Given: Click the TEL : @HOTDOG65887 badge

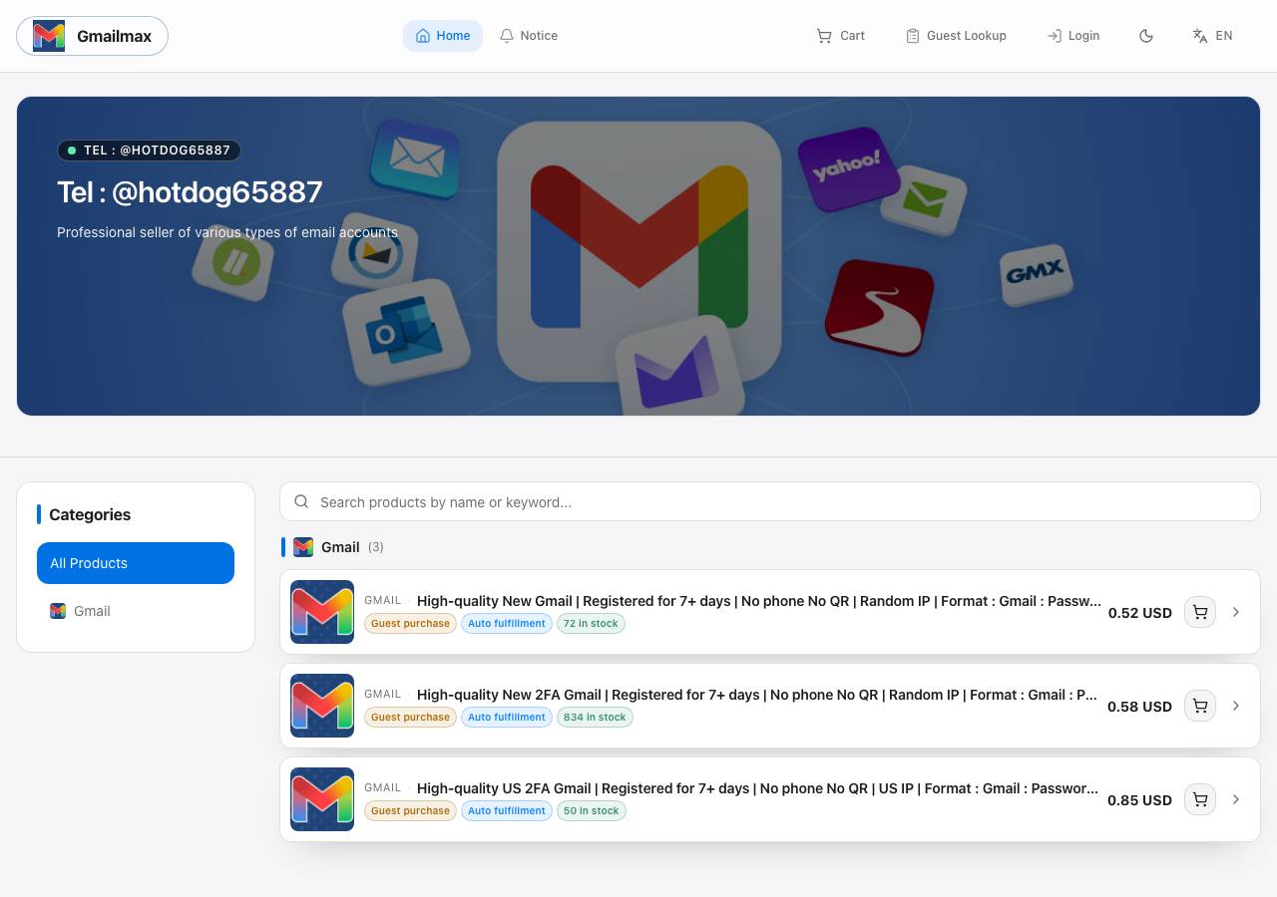Looking at the screenshot, I should tap(149, 150).
